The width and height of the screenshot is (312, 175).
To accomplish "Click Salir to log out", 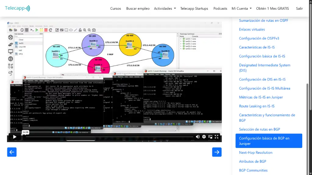I will [299, 9].
